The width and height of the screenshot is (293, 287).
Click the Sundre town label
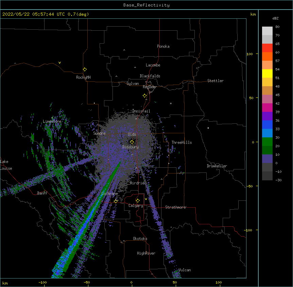tap(99, 133)
